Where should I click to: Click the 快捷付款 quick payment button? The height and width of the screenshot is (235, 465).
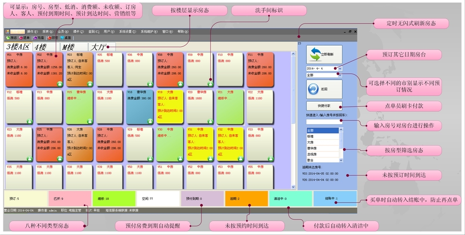(324, 106)
